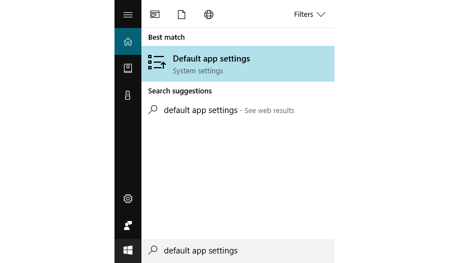449x263 pixels.
Task: Filter results by Apps icon
Action: (155, 15)
